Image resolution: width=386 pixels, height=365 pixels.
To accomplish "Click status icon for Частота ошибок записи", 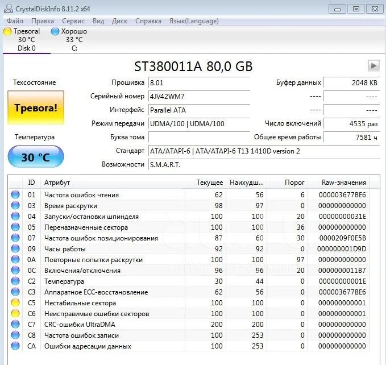I will point(15,335).
